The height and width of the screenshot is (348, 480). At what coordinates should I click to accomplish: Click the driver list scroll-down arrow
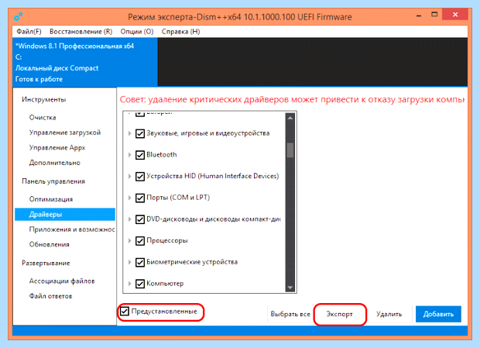click(x=290, y=288)
